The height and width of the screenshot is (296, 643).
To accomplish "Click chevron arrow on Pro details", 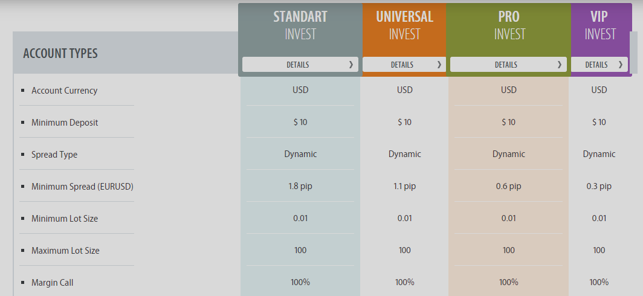I will (x=560, y=65).
